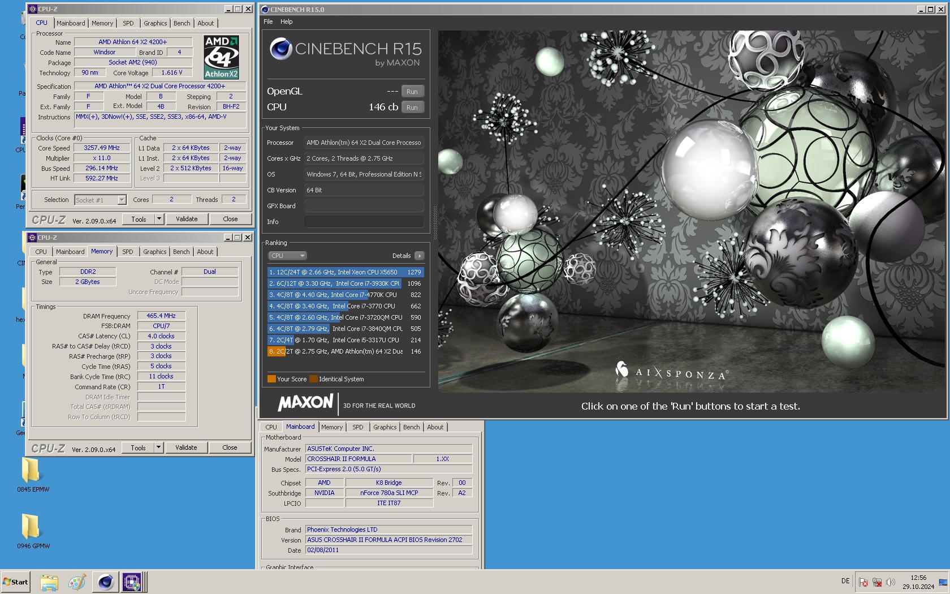
Task: Click the network tray icon
Action: tap(877, 582)
